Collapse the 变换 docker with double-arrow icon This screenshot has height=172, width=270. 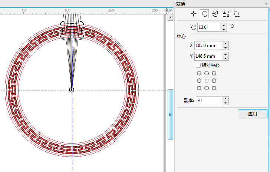point(266,3)
